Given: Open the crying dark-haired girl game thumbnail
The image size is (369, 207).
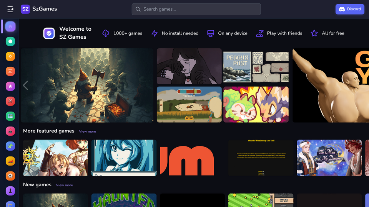Looking at the screenshot, I should (x=189, y=66).
